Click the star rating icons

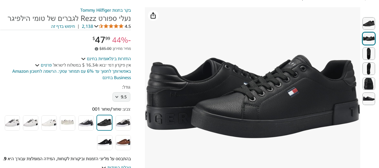pos(111,26)
